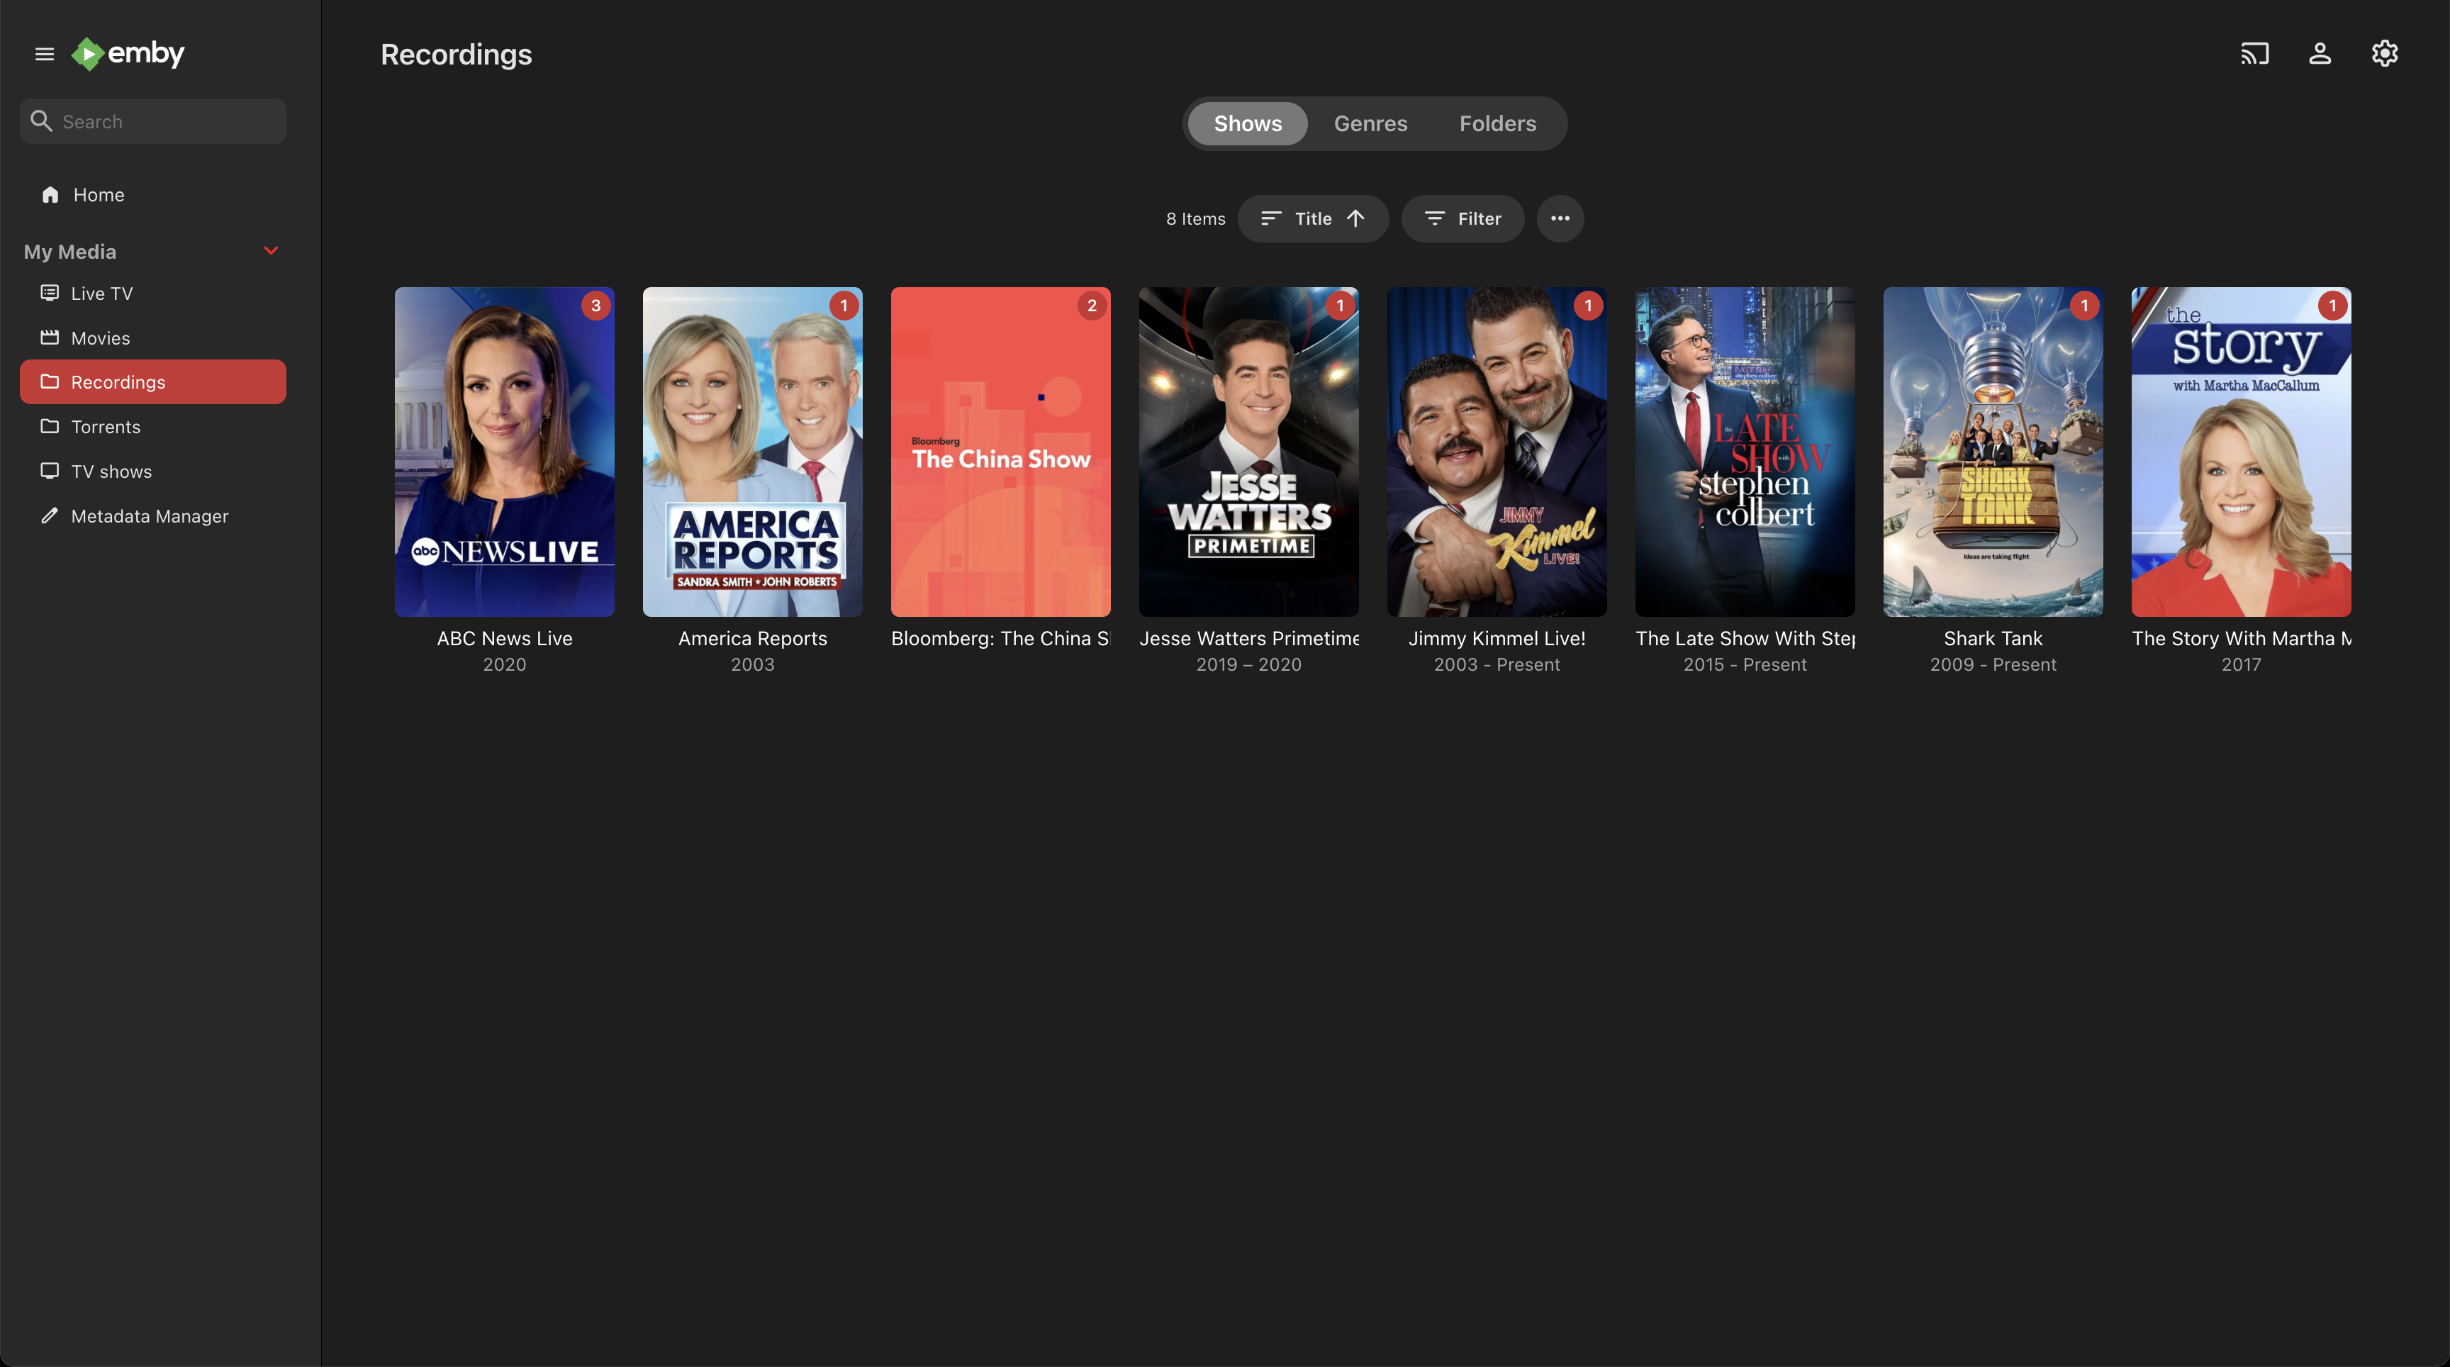Image resolution: width=2450 pixels, height=1367 pixels.
Task: Click the 2009 - Present year text
Action: 1993,664
